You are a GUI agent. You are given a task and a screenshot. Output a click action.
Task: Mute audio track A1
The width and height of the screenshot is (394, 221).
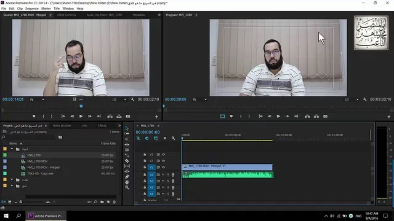click(163, 174)
